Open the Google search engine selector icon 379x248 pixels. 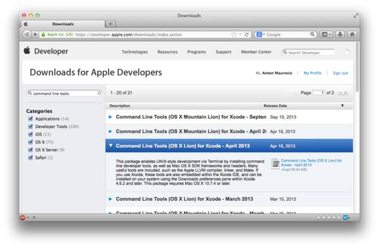(x=260, y=35)
